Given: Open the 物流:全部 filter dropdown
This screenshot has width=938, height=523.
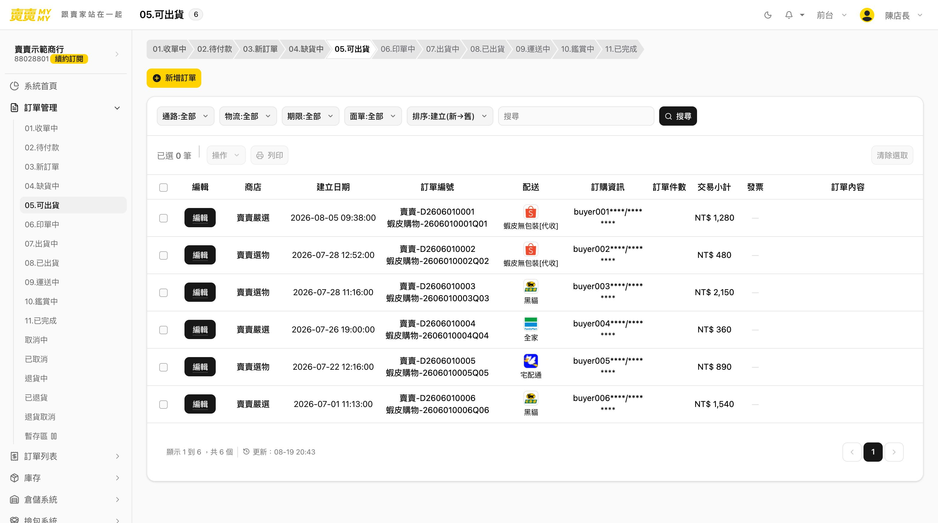Looking at the screenshot, I should coord(248,116).
